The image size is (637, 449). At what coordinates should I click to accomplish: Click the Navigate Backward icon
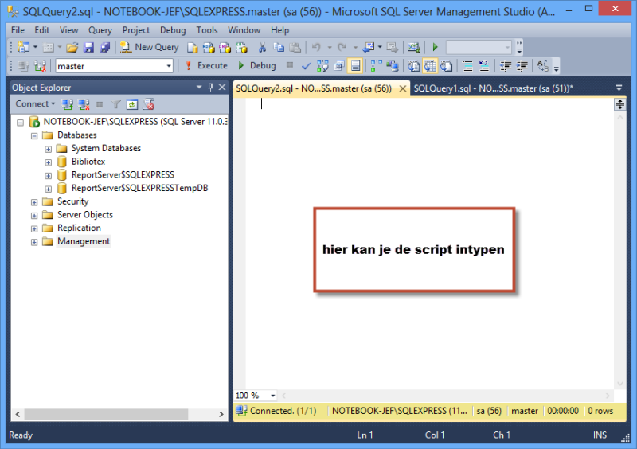[369, 48]
